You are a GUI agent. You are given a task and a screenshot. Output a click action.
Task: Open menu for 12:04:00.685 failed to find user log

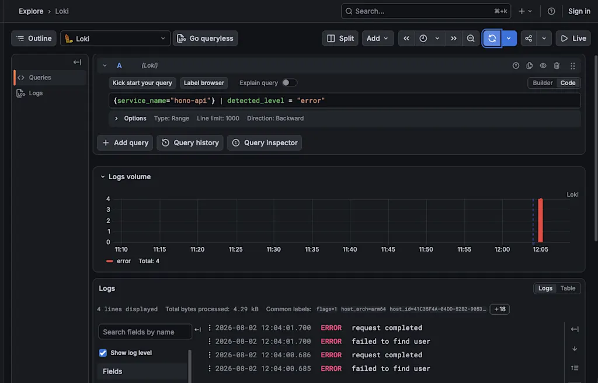coord(210,369)
